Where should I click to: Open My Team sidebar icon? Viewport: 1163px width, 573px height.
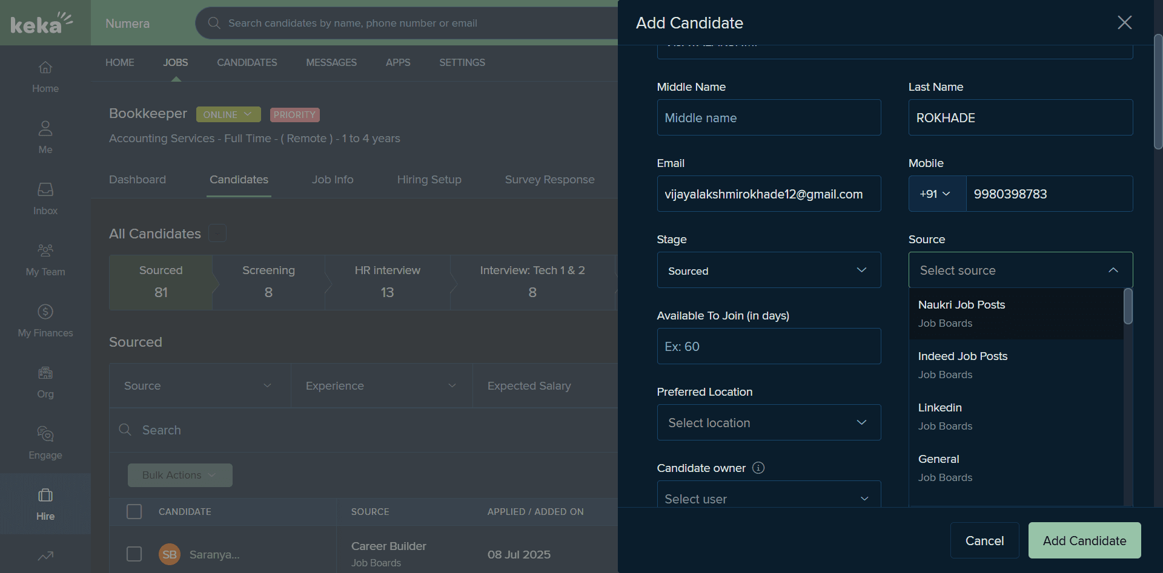pos(45,250)
